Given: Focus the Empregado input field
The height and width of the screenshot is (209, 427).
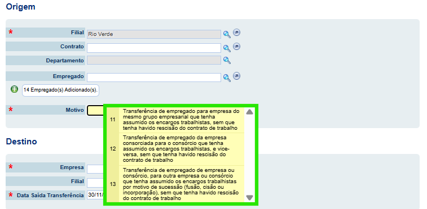Looking at the screenshot, I should point(154,78).
